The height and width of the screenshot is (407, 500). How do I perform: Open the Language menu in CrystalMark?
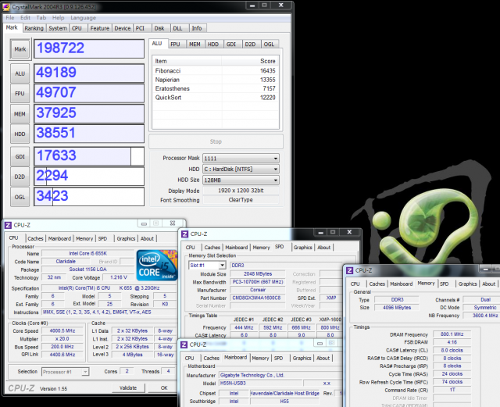pyautogui.click(x=84, y=18)
